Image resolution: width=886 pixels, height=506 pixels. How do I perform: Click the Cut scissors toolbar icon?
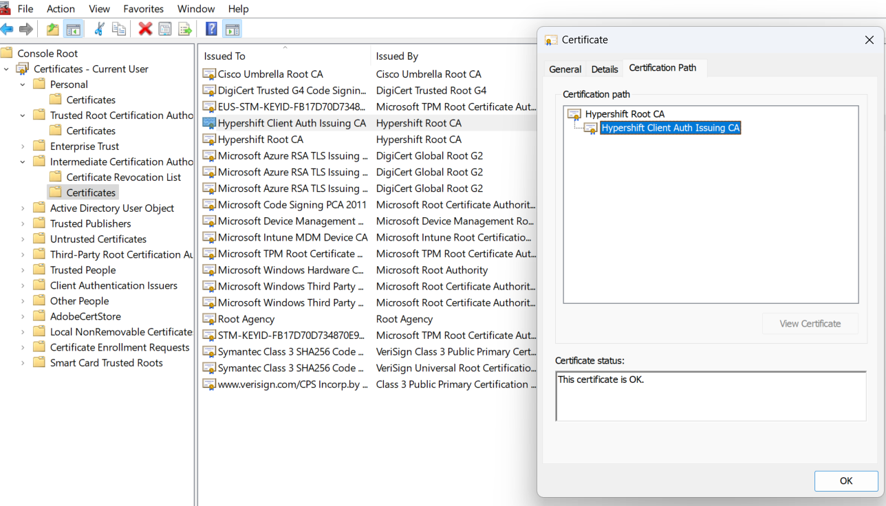click(99, 29)
